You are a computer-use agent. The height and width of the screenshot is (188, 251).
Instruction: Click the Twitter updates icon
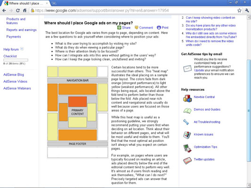coord(187,161)
